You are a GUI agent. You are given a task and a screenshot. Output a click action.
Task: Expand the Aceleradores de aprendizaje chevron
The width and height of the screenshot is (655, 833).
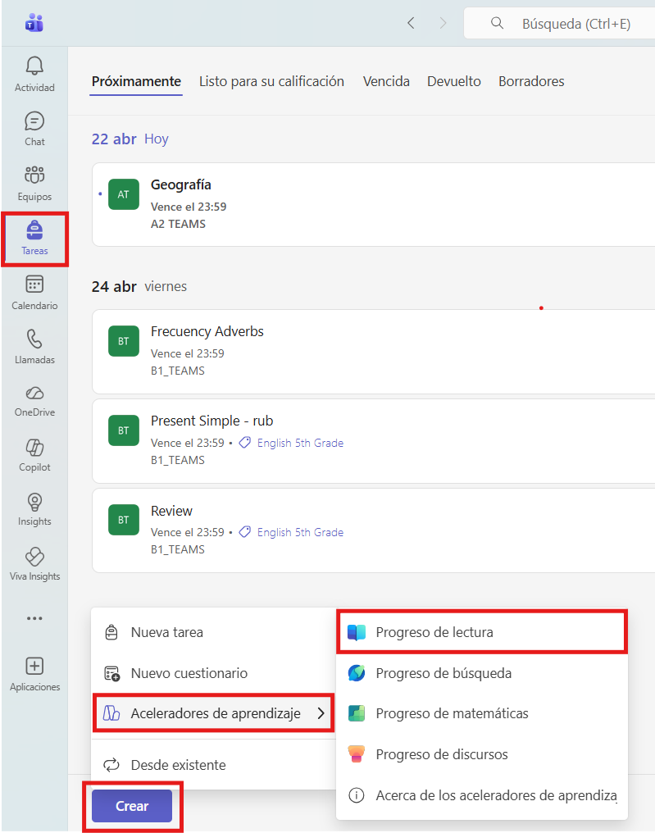(321, 713)
